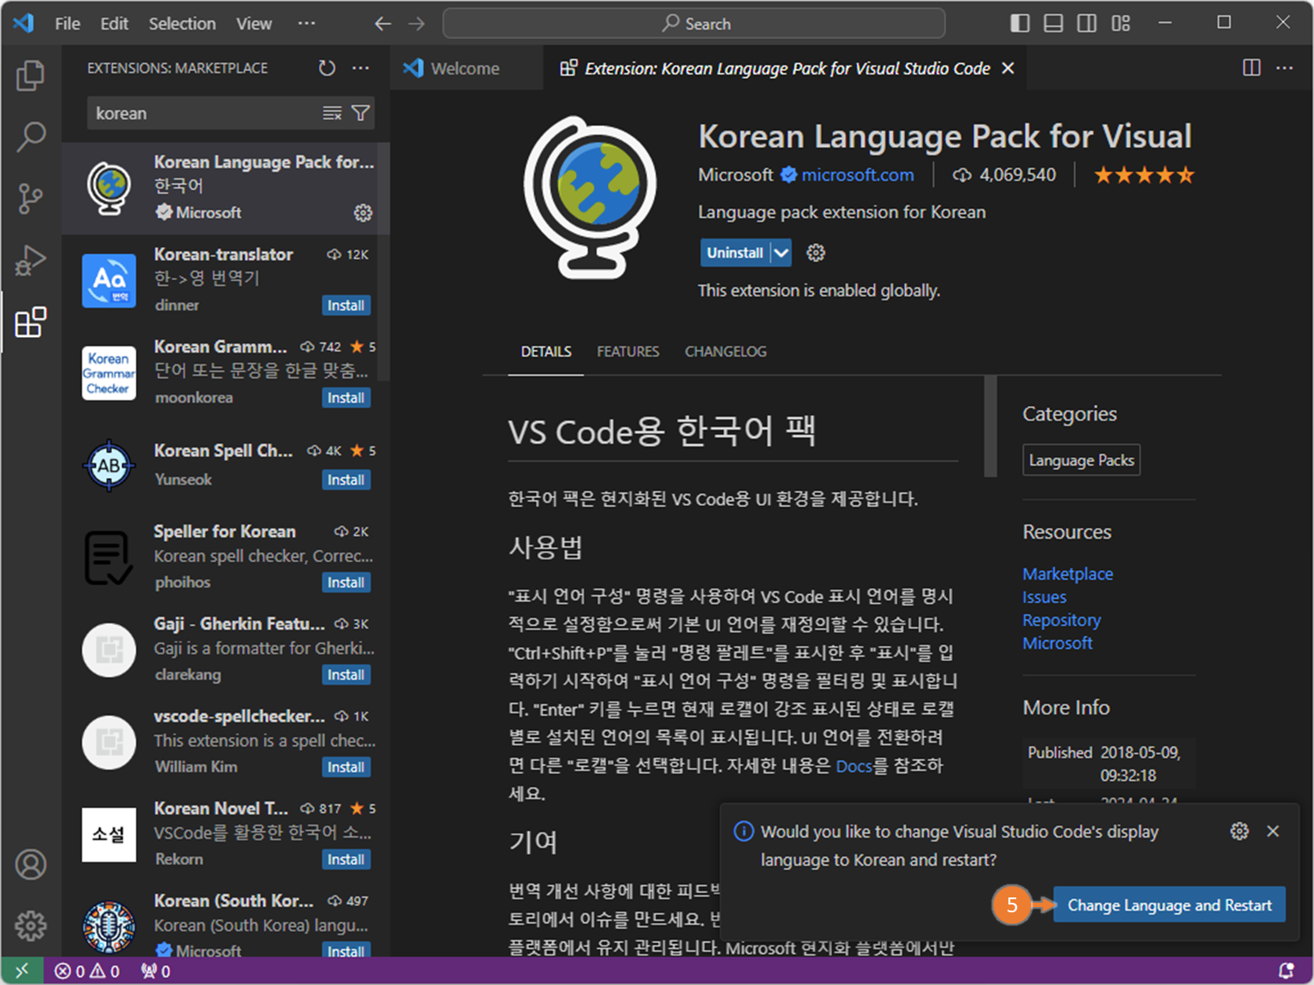
Task: Open the Run and Debug view
Action: click(31, 261)
